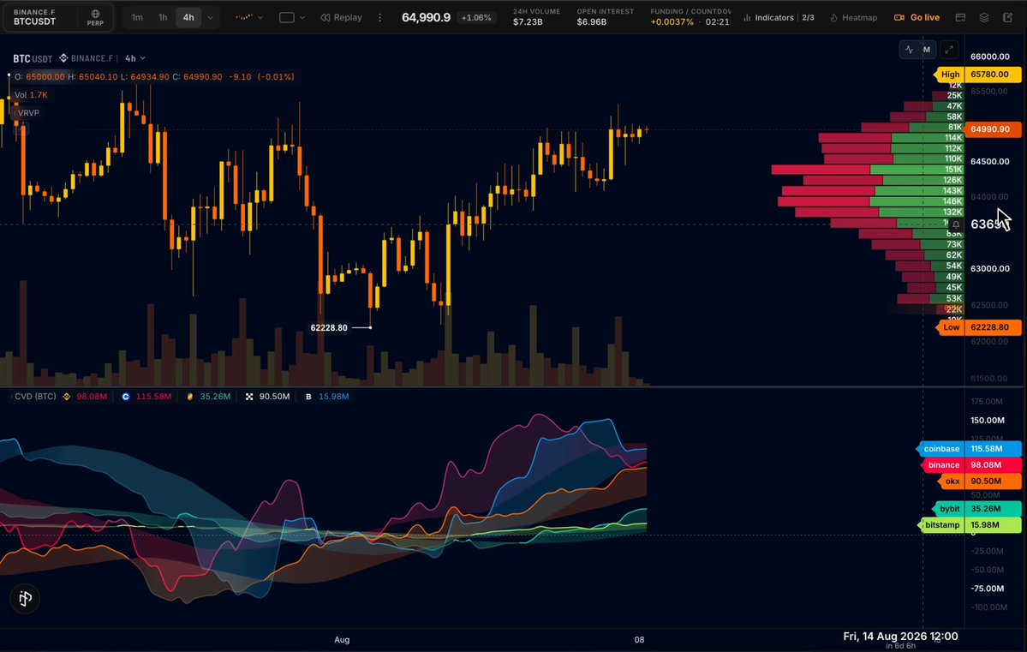The height and width of the screenshot is (652, 1027).
Task: Open Replay mode
Action: (x=341, y=18)
